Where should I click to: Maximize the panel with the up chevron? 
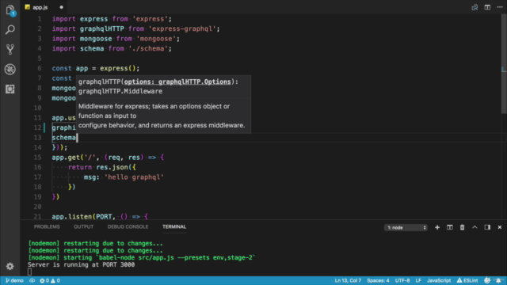[475, 227]
